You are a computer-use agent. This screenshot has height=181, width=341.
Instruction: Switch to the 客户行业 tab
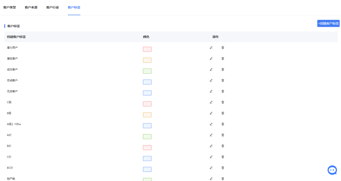point(53,7)
